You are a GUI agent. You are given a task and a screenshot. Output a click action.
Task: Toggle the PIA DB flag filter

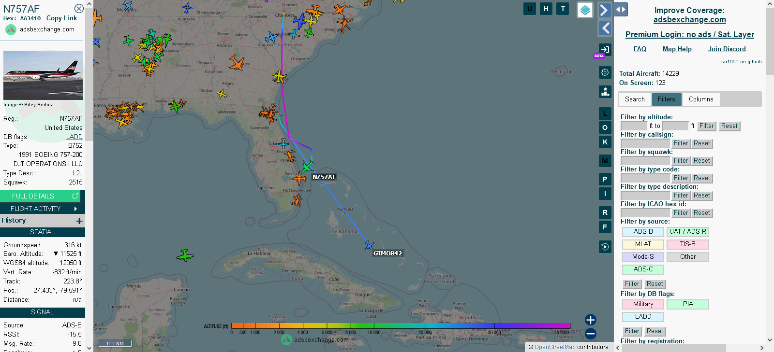pyautogui.click(x=687, y=304)
